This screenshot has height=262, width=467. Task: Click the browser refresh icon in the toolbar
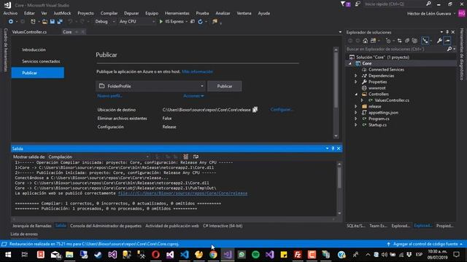pos(200,21)
